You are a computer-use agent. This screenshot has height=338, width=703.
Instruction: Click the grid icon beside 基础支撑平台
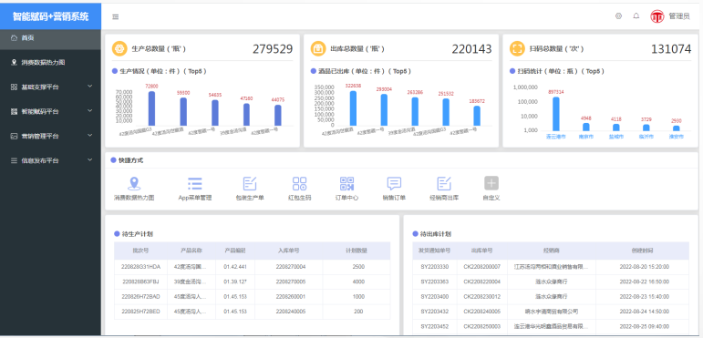pos(14,87)
